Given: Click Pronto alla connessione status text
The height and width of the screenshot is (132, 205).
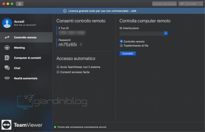Looking at the screenshot, I should click(82, 127).
